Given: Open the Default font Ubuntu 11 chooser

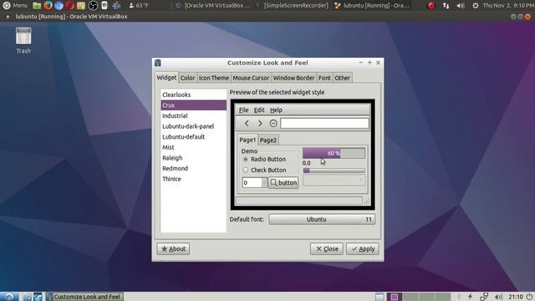Looking at the screenshot, I should click(x=322, y=219).
